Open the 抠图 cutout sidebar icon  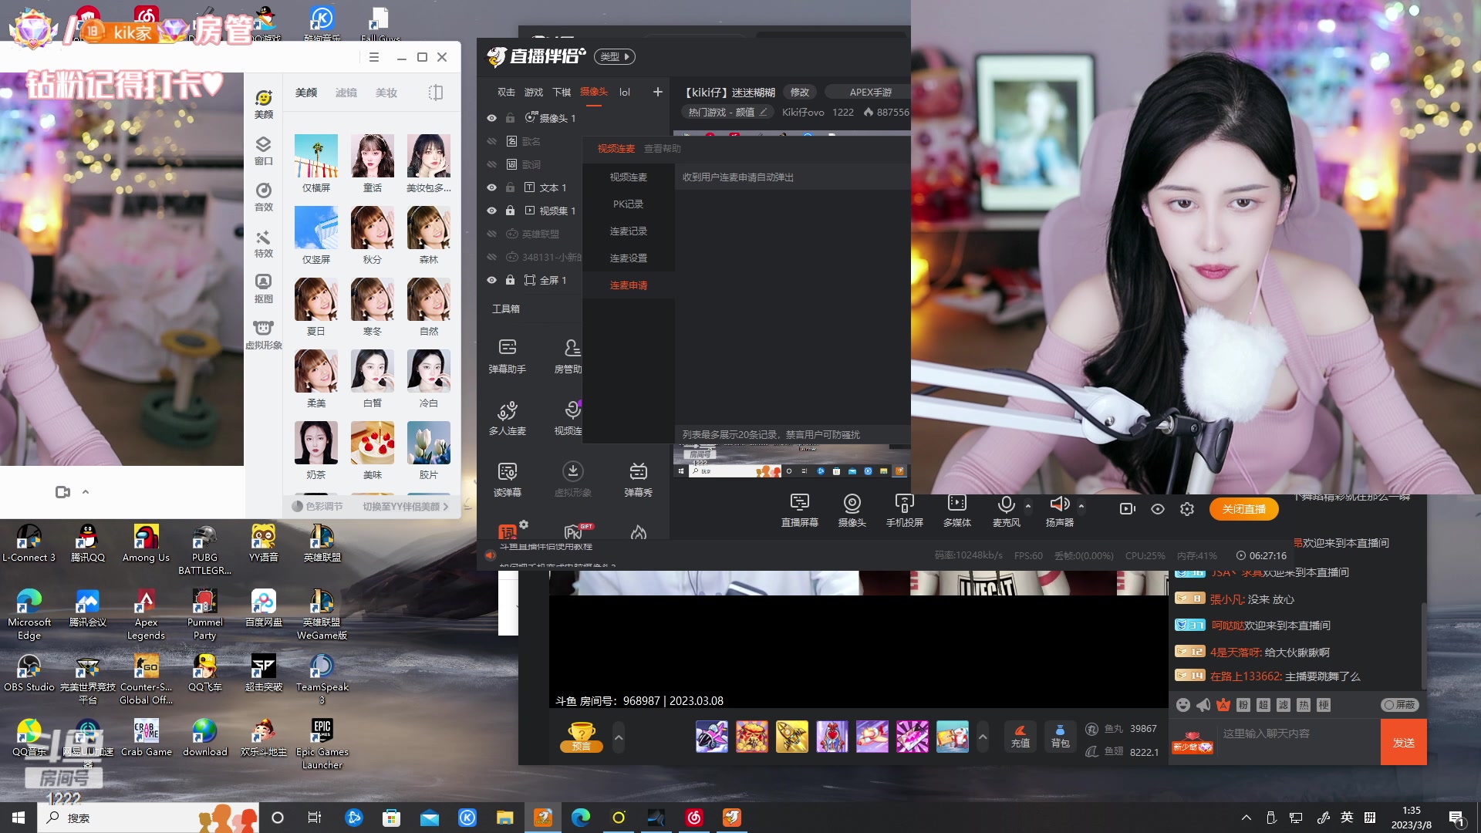264,288
